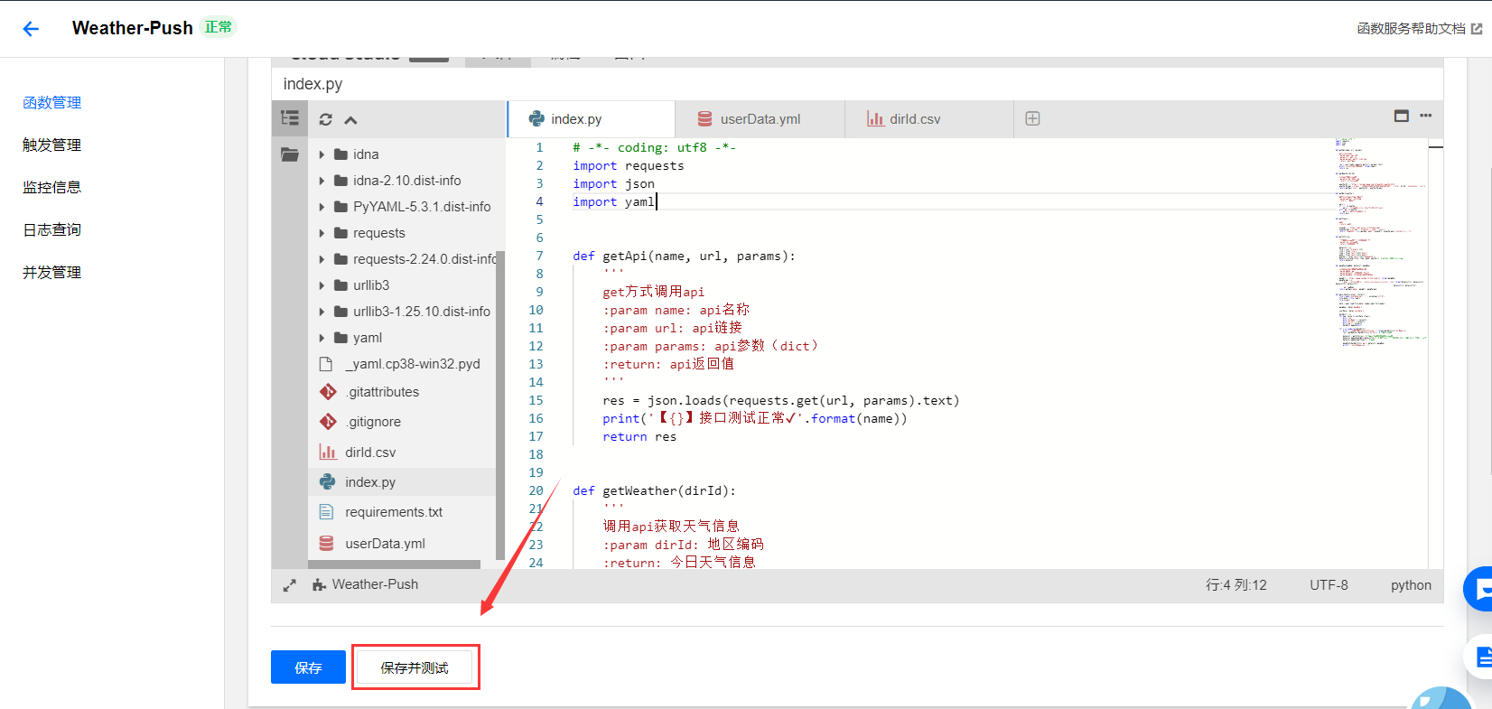The height and width of the screenshot is (709, 1492).
Task: Open the function service help docs link
Action: (x=1420, y=29)
